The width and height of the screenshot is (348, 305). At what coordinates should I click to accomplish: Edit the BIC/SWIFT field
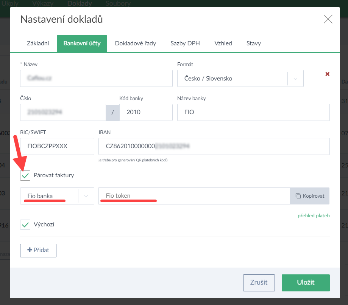click(57, 146)
